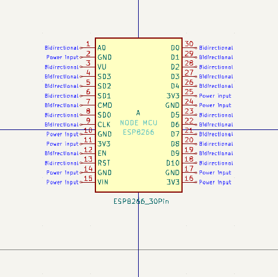The width and height of the screenshot is (278, 277).
Task: Click the GND label of pin 2
Action: [x=105, y=57]
